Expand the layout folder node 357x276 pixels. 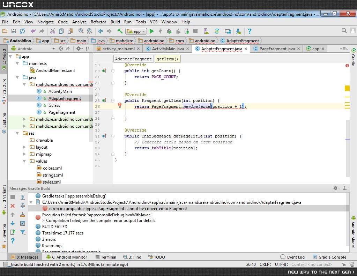pyautogui.click(x=24, y=147)
